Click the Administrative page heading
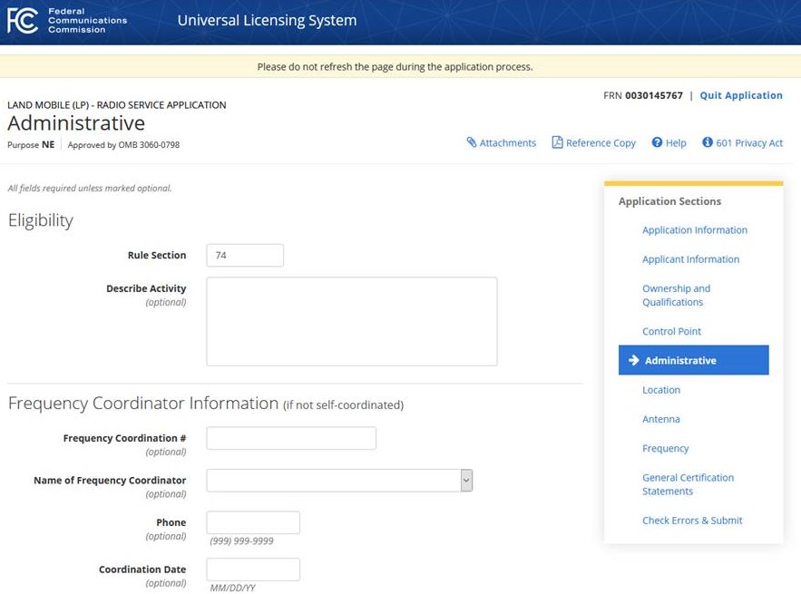 point(76,123)
